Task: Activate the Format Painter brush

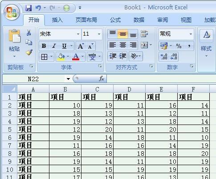Action: [29, 52]
